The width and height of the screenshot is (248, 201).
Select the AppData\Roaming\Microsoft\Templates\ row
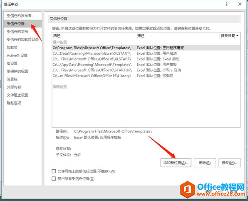point(146,65)
